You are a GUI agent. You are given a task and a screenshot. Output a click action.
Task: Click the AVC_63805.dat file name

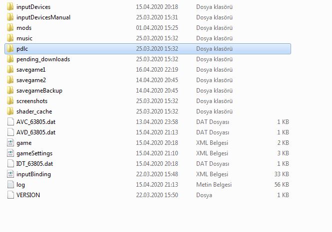click(36, 122)
